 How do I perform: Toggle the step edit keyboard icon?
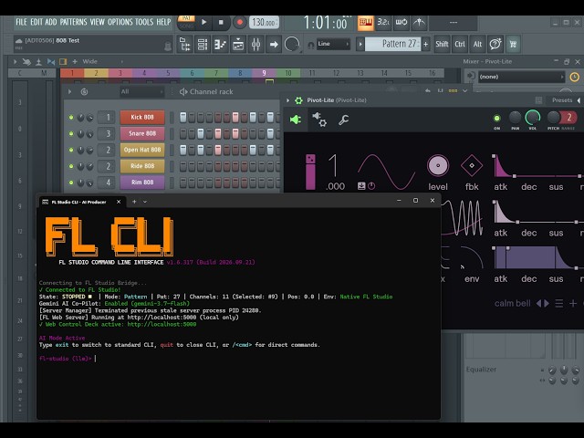click(365, 22)
